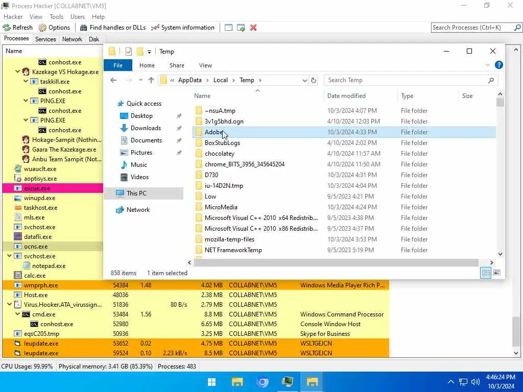Collapse the taskkill.exe tree node
The width and height of the screenshot is (523, 392).
26,81
